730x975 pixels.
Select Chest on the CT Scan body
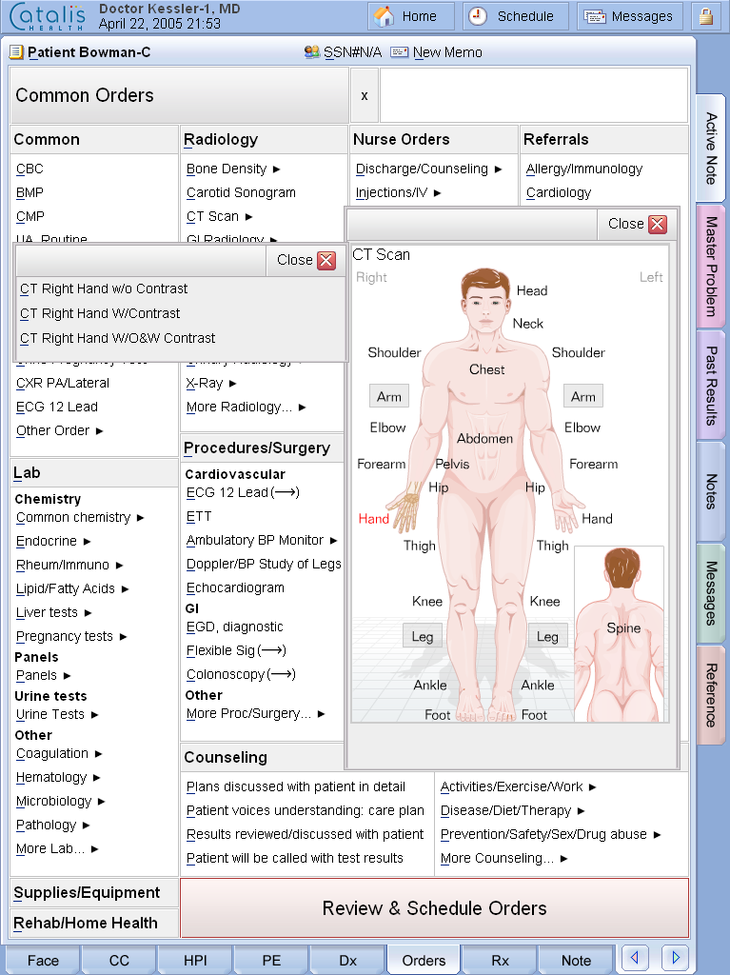tap(487, 369)
